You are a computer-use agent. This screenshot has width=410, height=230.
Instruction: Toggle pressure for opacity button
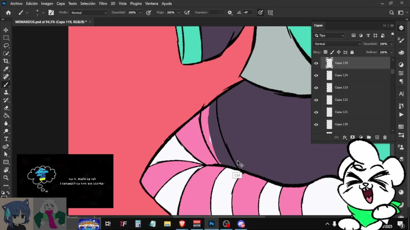click(x=149, y=12)
